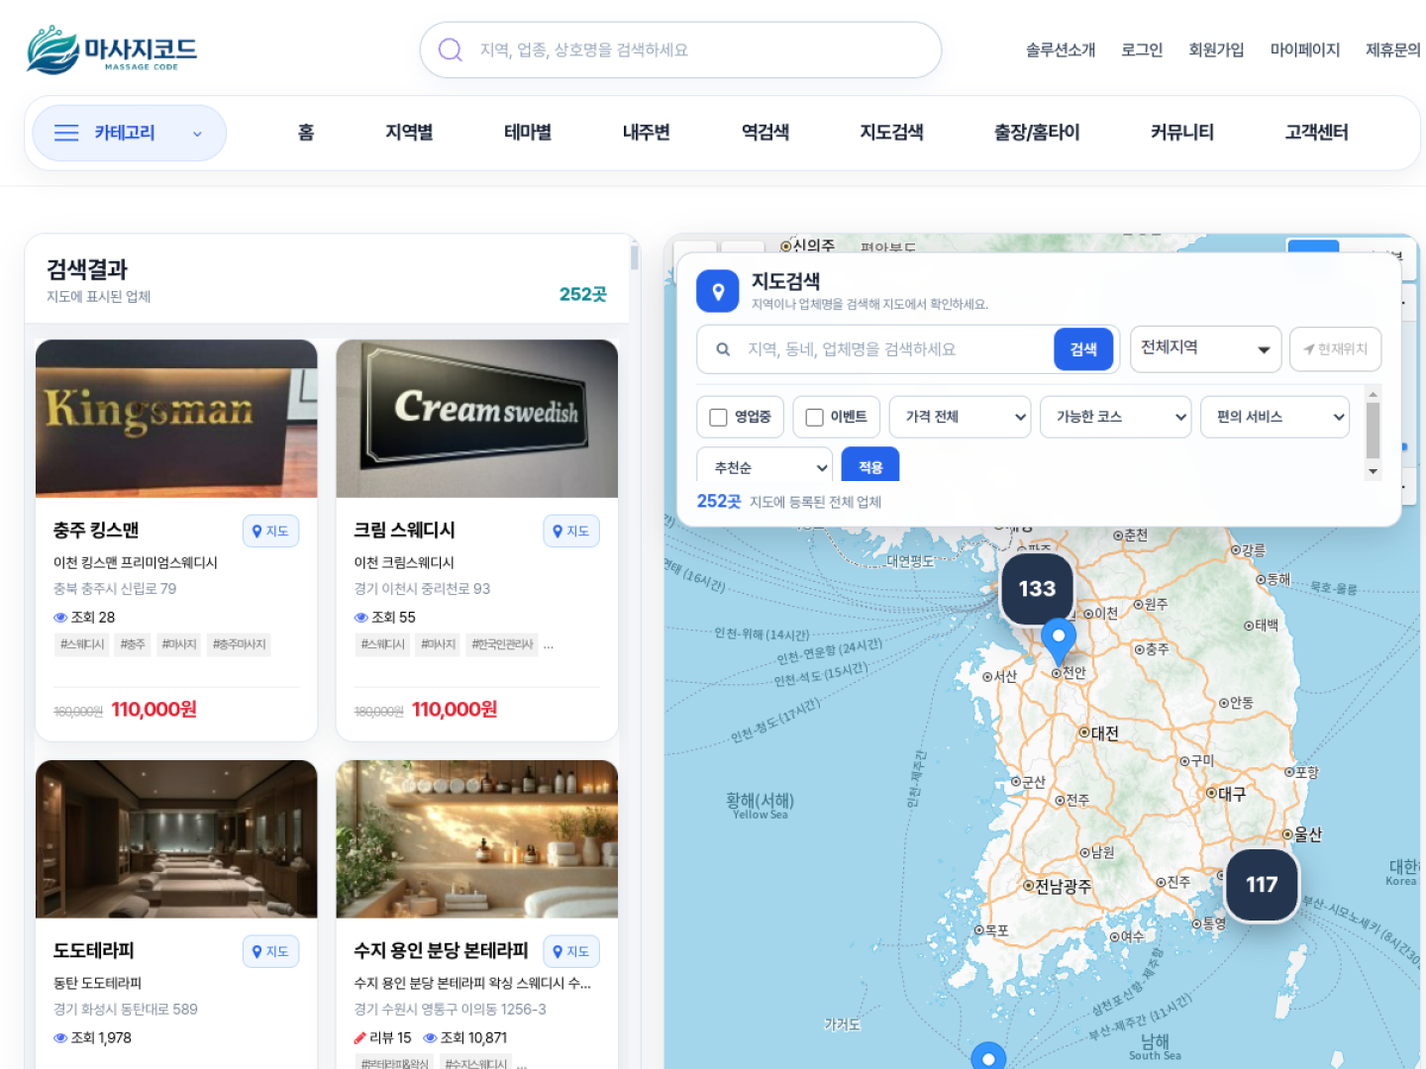Image resolution: width=1426 pixels, height=1069 pixels.
Task: Click the hamburger icon in 카테고리 button
Action: pyautogui.click(x=66, y=133)
